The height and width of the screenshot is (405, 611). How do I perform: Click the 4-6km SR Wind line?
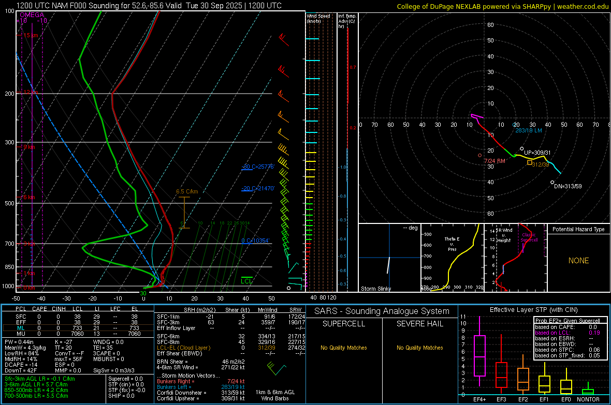click(201, 367)
